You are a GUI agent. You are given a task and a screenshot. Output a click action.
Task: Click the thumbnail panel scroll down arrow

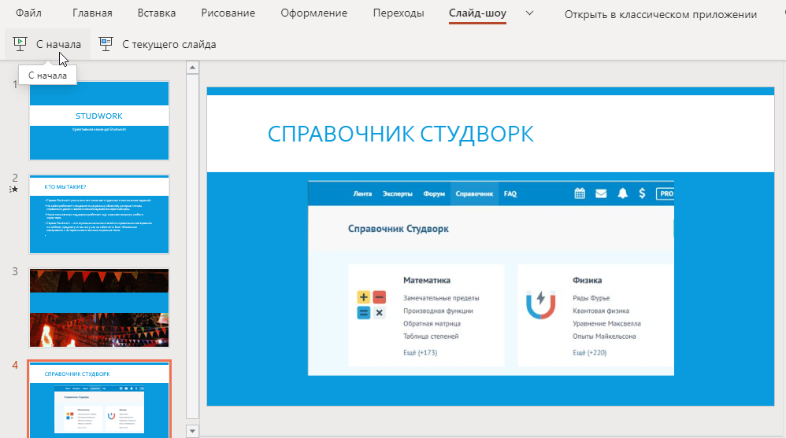tap(191, 430)
